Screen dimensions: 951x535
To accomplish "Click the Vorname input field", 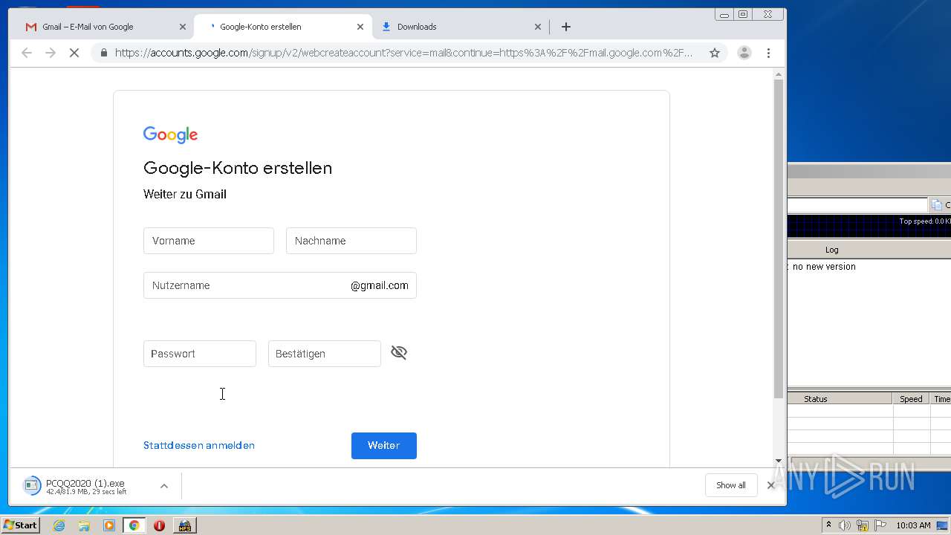I will [209, 241].
